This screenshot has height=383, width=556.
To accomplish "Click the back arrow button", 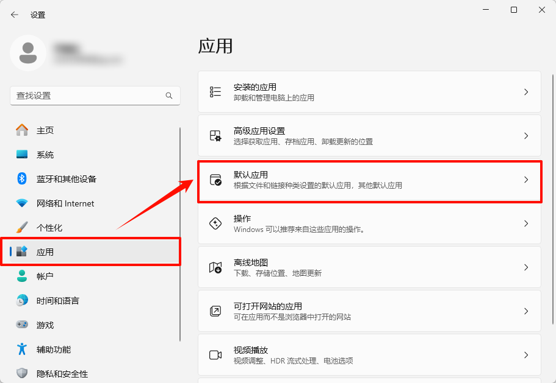I will coord(14,14).
